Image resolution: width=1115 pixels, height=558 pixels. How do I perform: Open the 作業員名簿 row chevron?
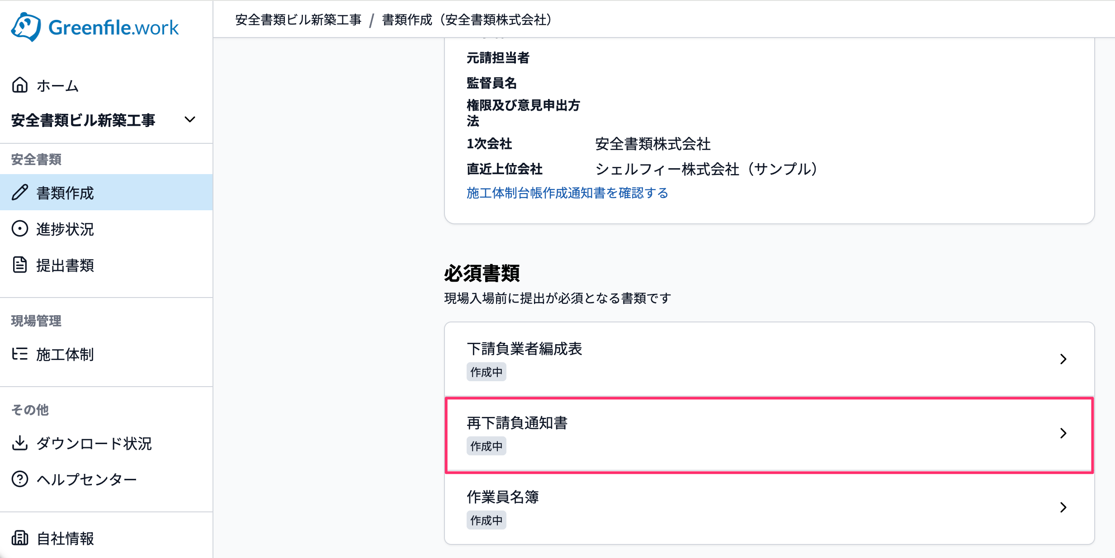(x=1063, y=507)
